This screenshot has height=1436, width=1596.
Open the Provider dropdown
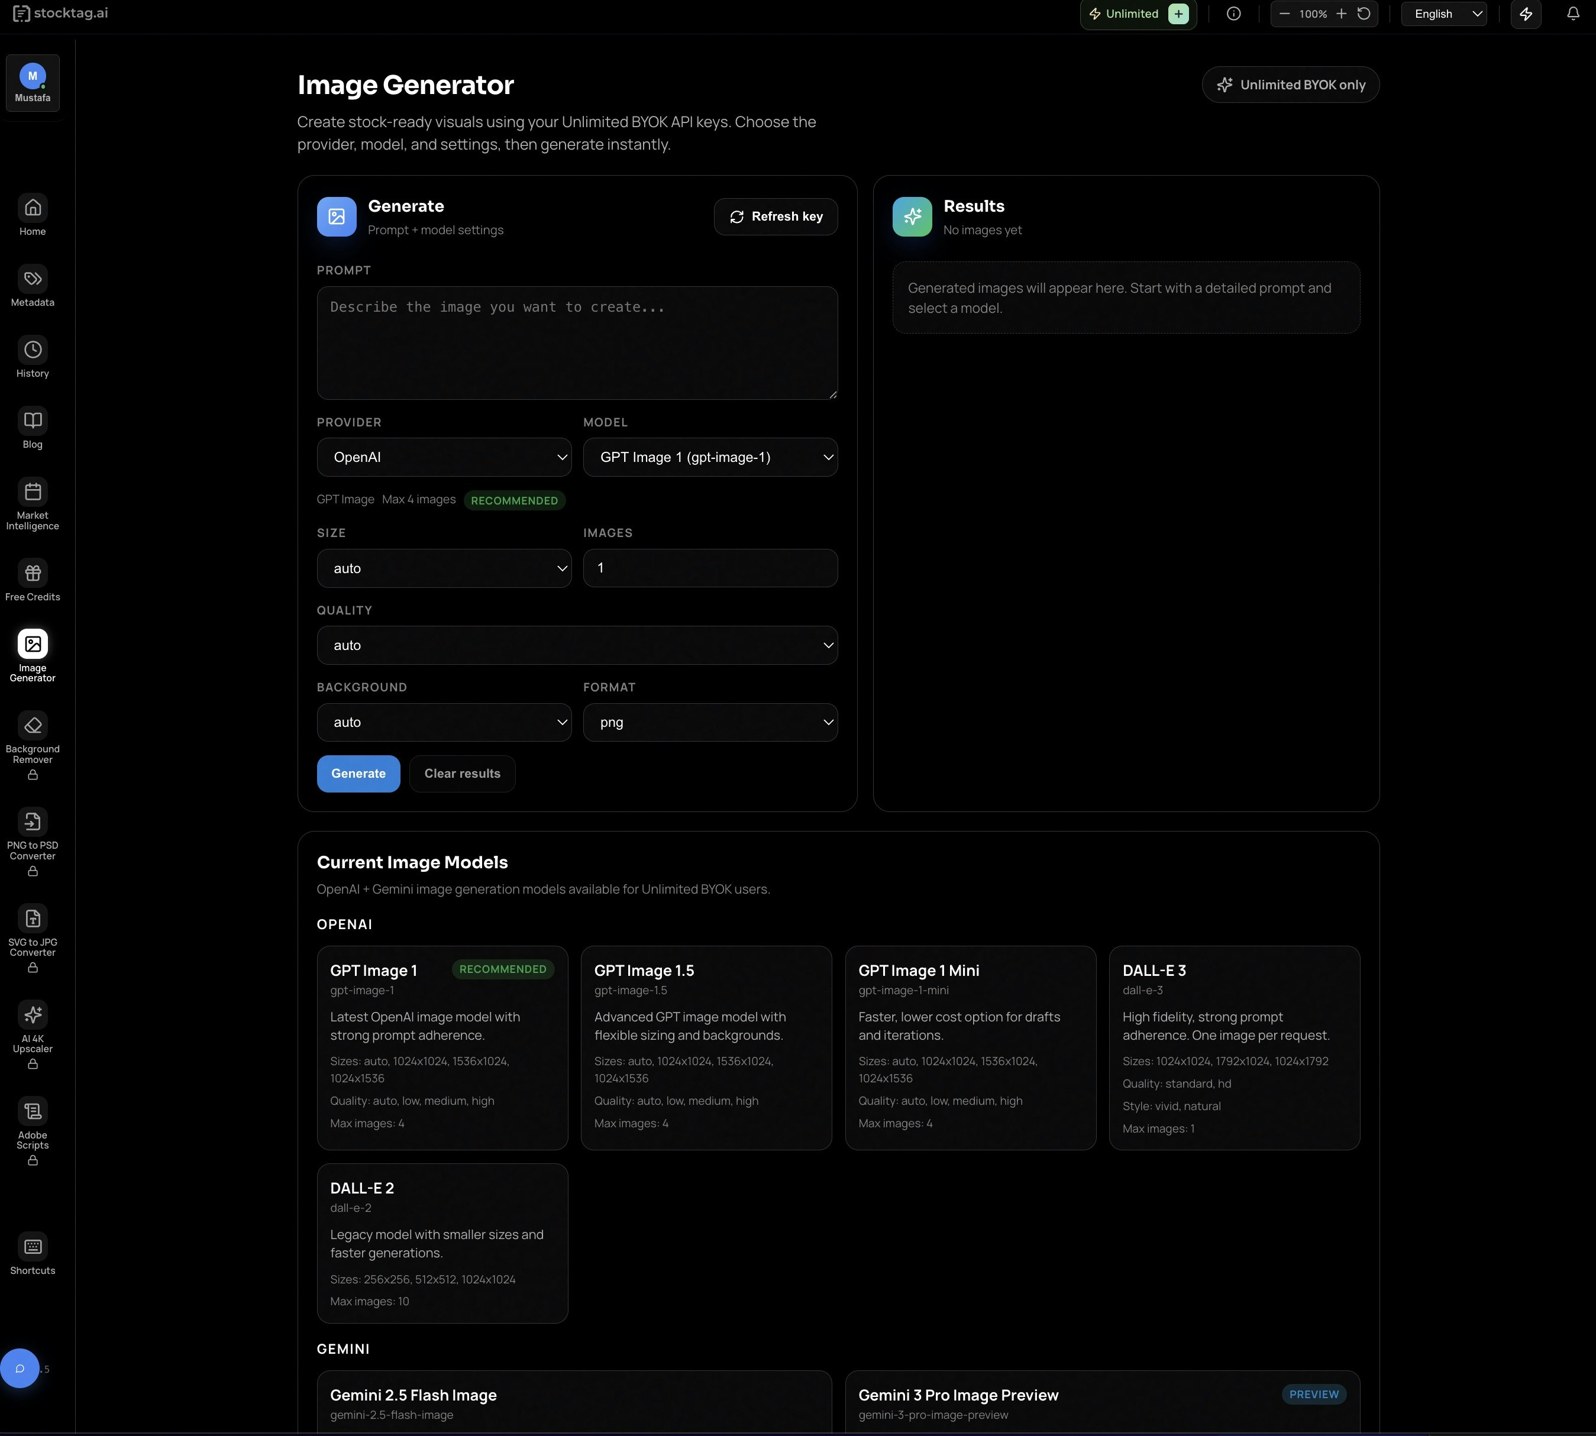444,456
